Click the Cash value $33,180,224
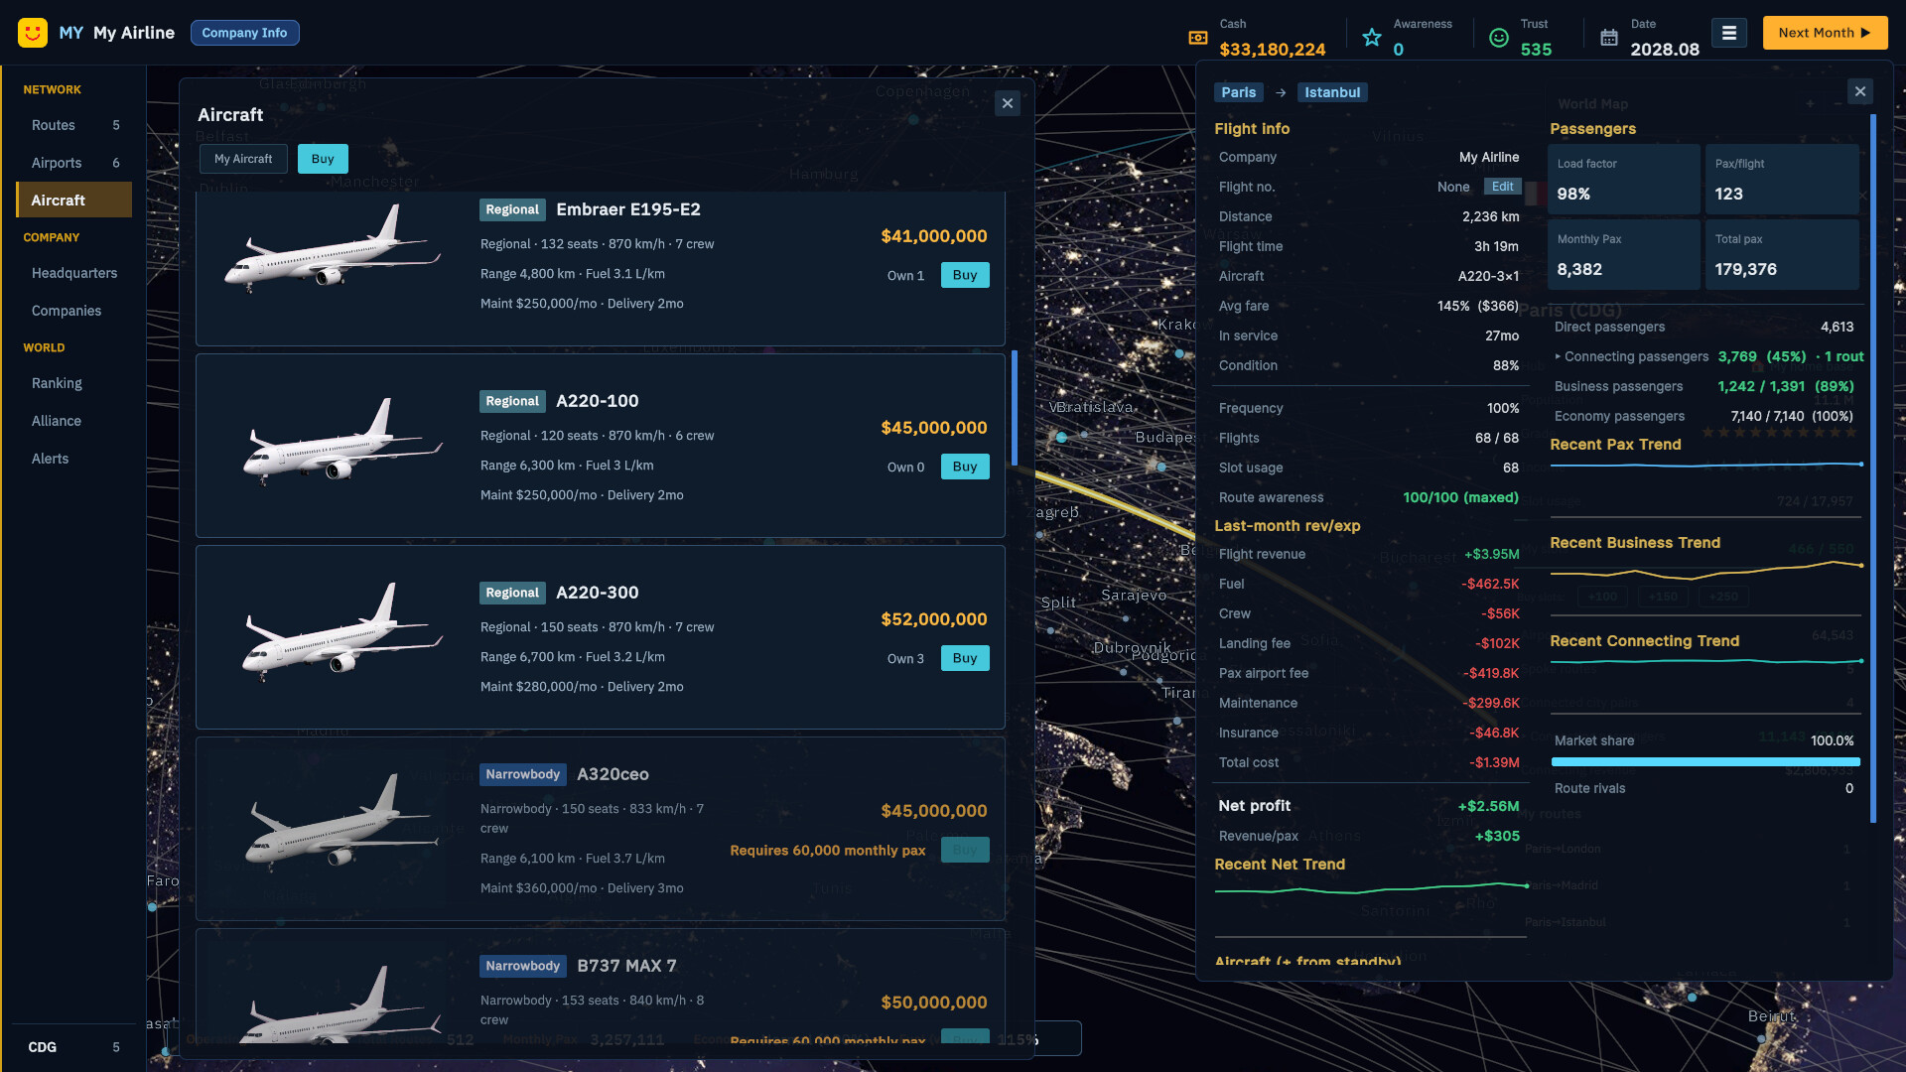Viewport: 1906px width, 1072px height. 1272,50
